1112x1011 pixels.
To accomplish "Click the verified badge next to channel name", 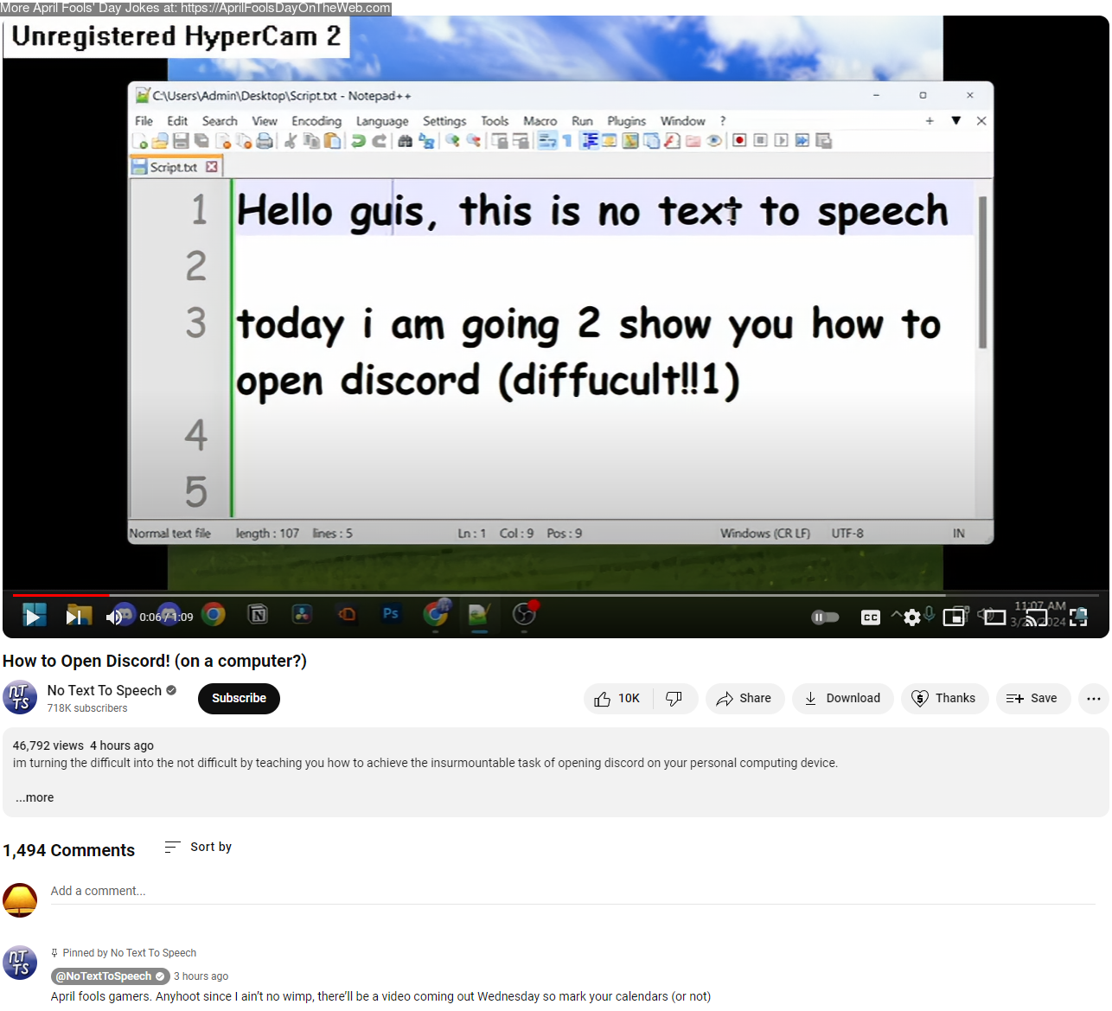I will [171, 690].
